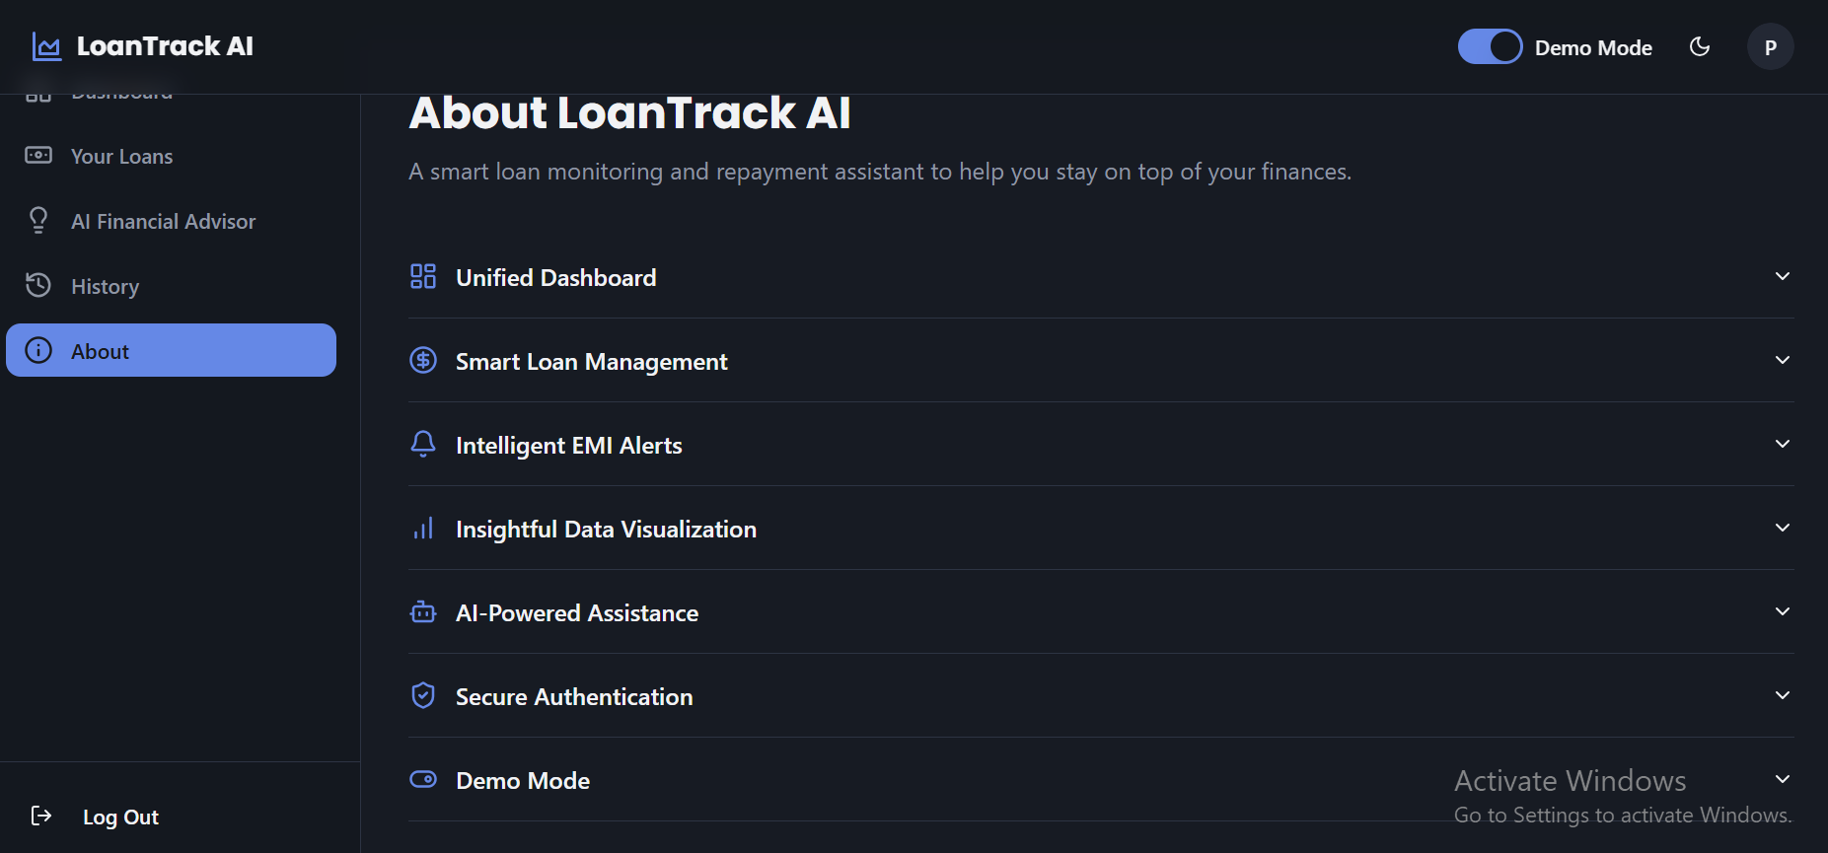The image size is (1828, 853).
Task: Click the Secure Authentication shield icon
Action: click(423, 695)
